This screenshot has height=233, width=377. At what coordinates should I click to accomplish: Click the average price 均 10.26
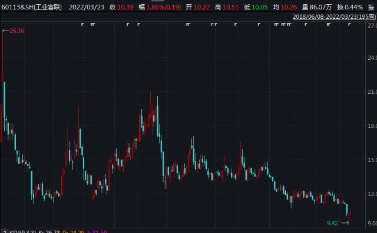(x=285, y=7)
